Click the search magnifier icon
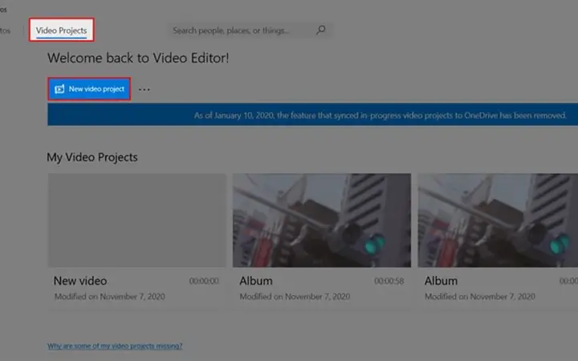The image size is (578, 361). coord(320,30)
